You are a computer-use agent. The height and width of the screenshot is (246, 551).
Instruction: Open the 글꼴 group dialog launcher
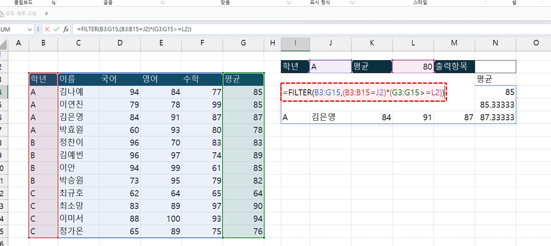(162, 3)
